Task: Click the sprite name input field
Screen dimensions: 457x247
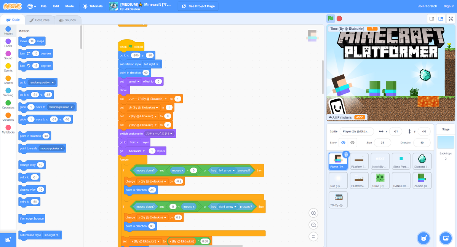Action: coord(356,131)
